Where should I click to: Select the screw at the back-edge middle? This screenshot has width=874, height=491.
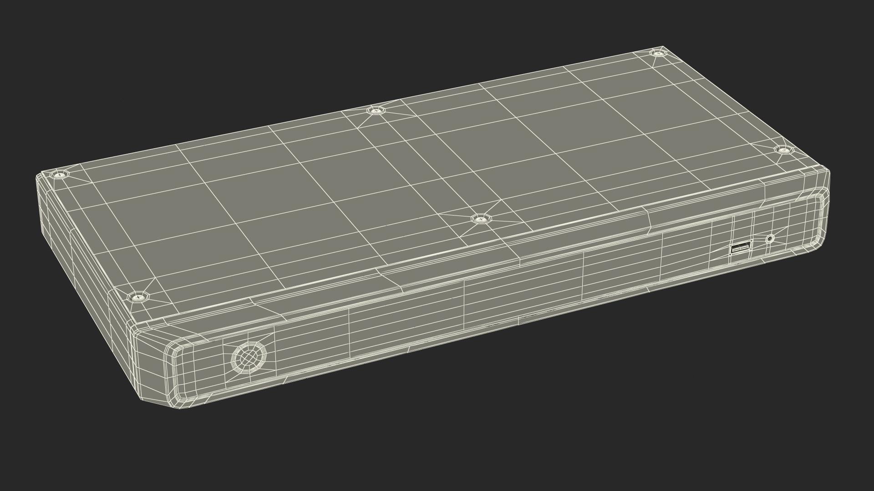pyautogui.click(x=375, y=110)
